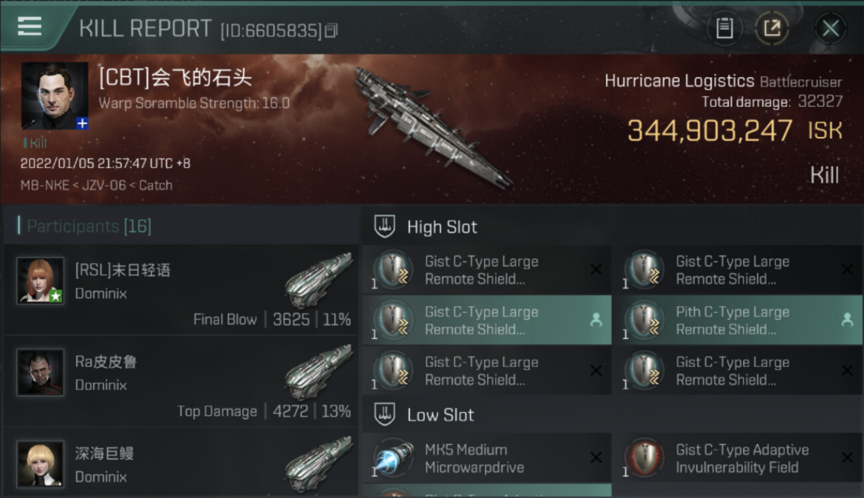Select the highlighted Gist C-Type Large Remote Shield
The height and width of the screenshot is (498, 864).
tap(486, 320)
